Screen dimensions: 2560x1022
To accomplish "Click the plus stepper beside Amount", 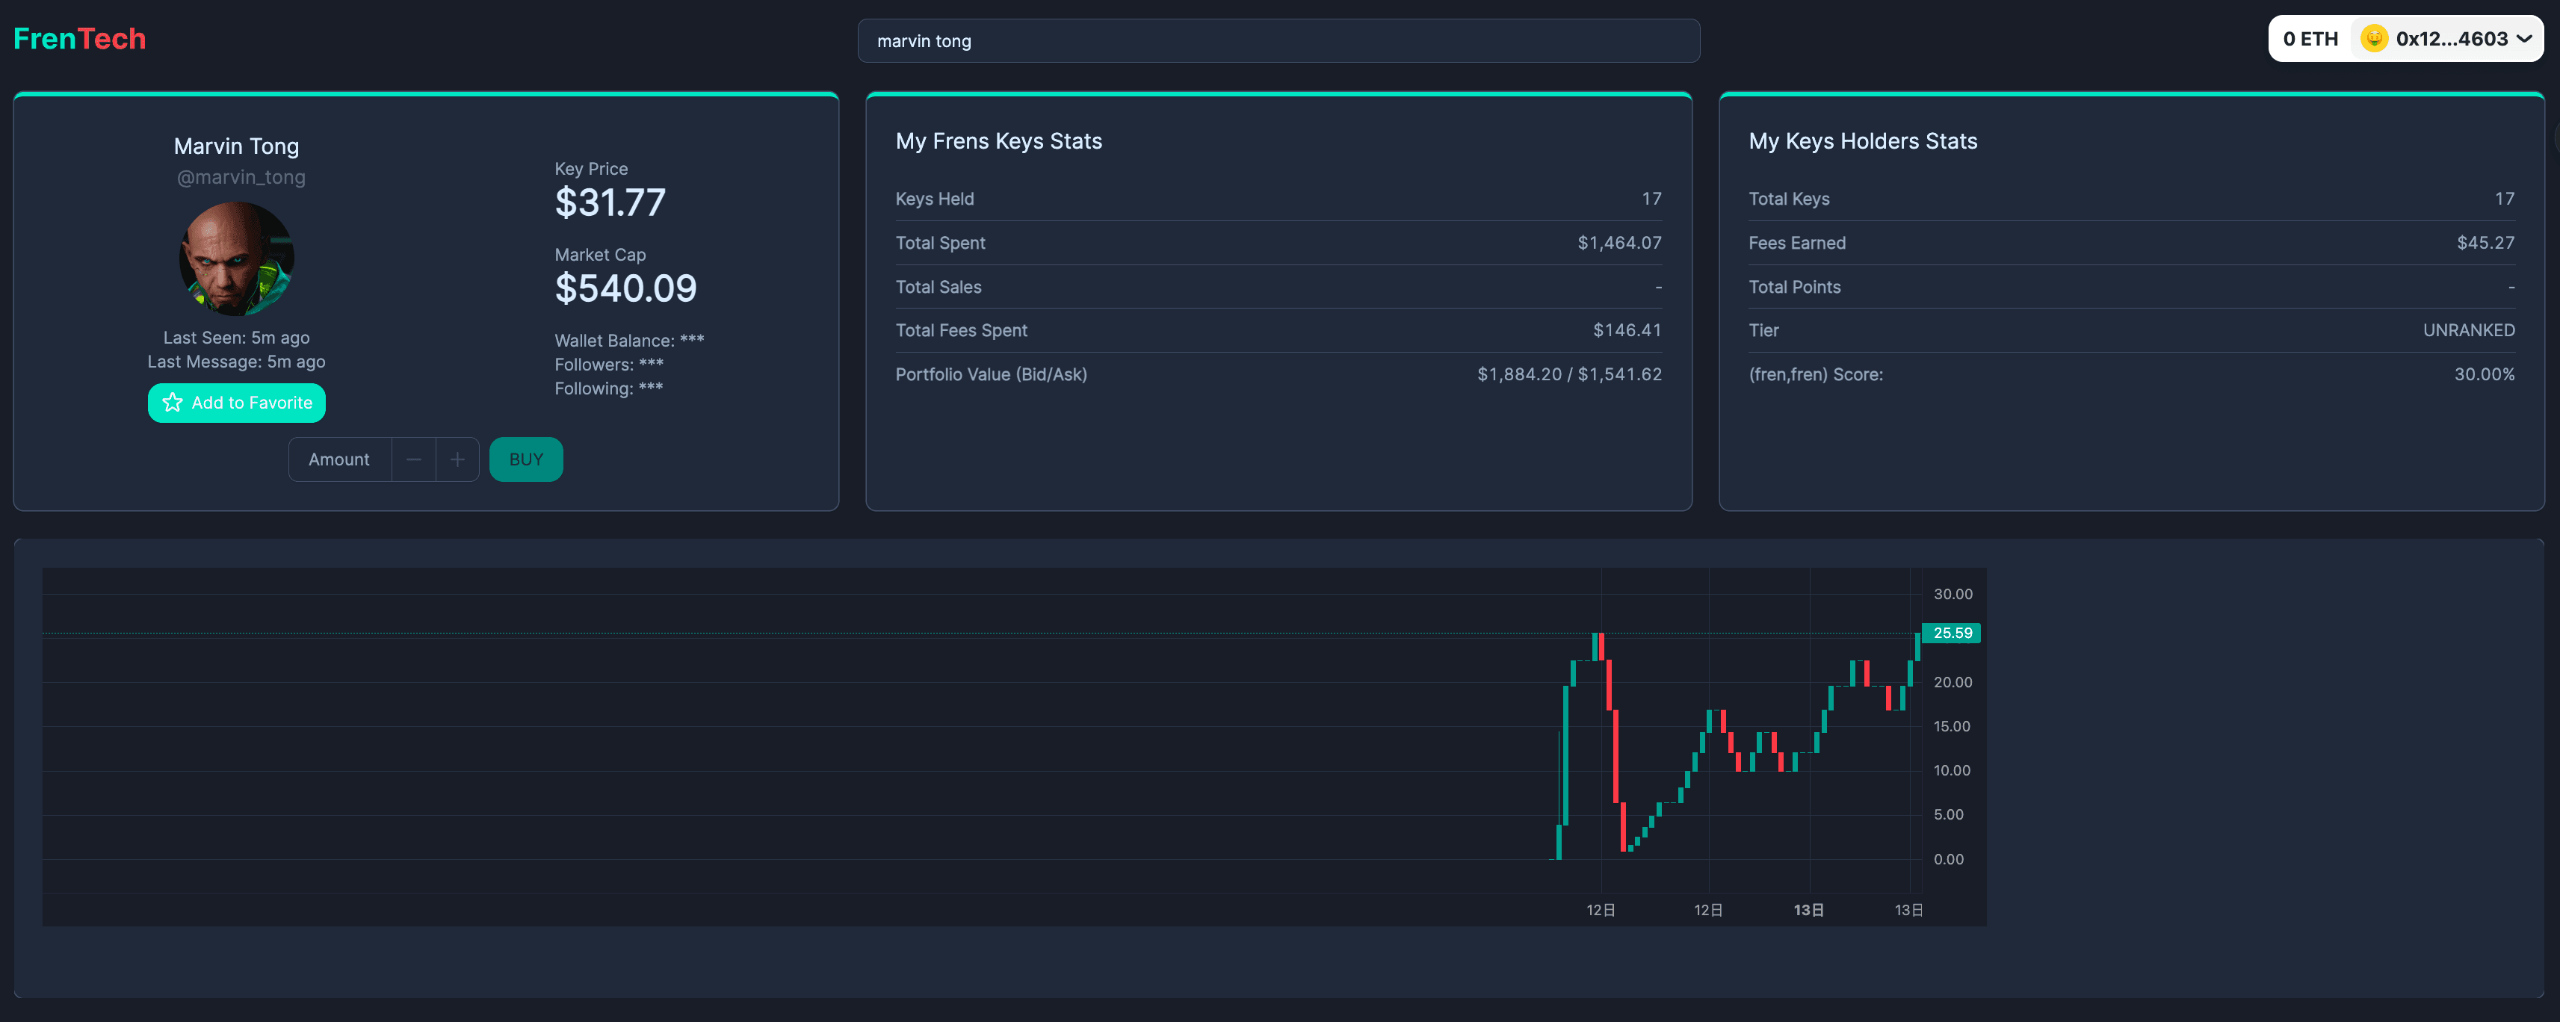I will click(457, 459).
